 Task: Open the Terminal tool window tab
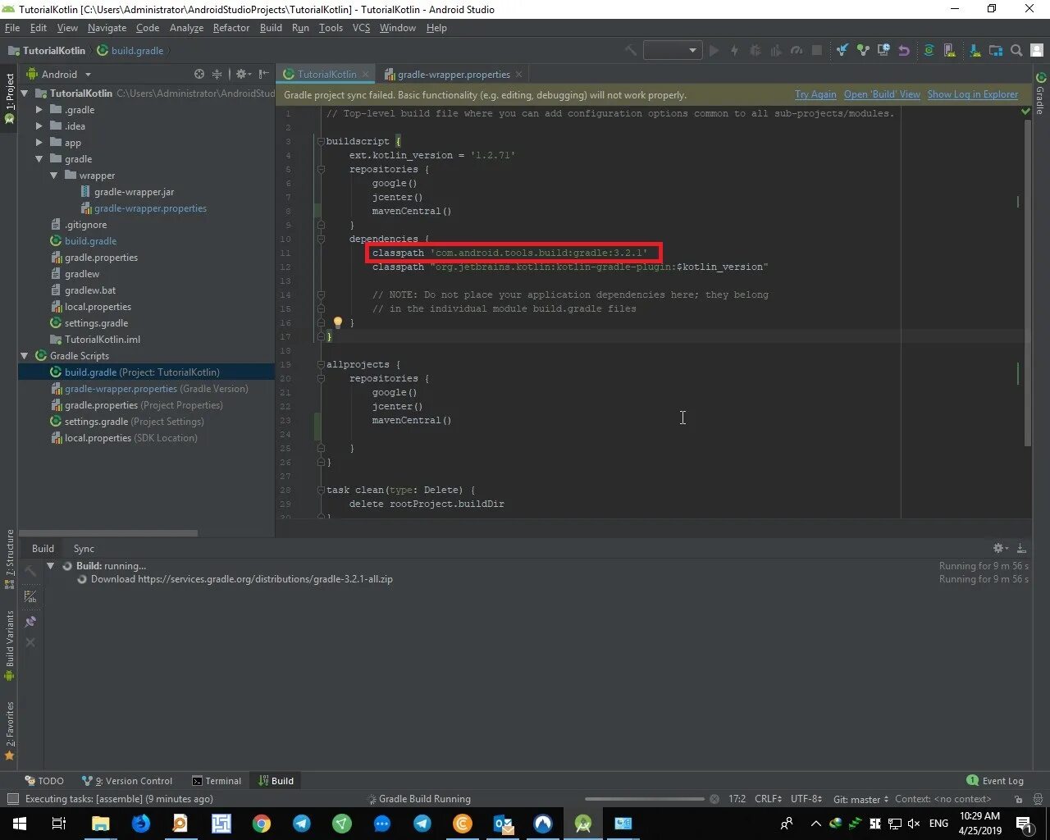(x=217, y=781)
